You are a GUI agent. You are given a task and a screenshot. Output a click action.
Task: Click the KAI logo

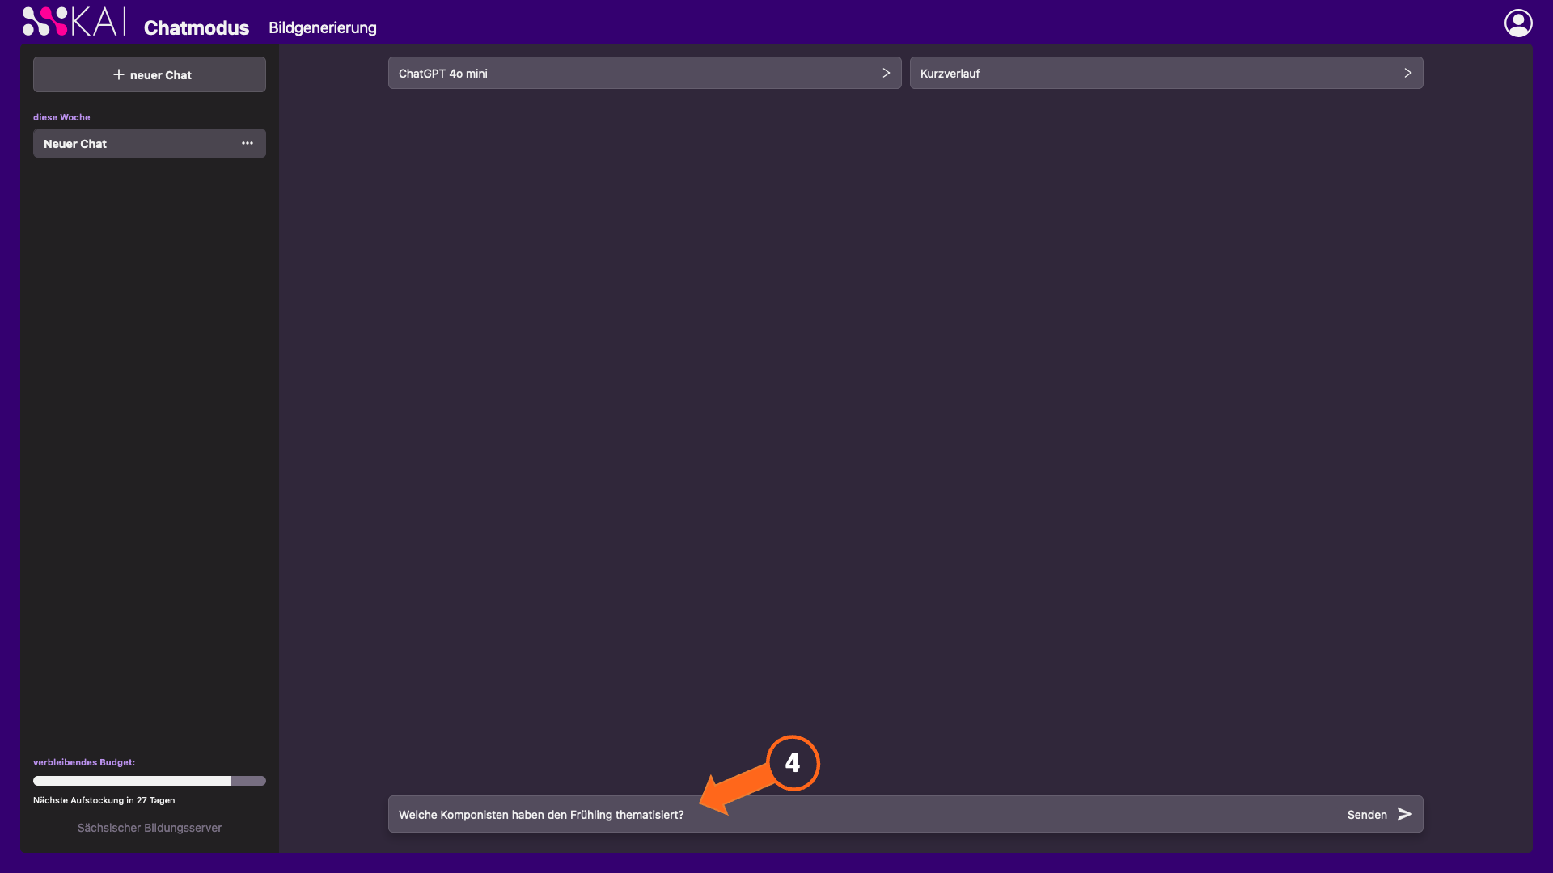click(x=74, y=22)
